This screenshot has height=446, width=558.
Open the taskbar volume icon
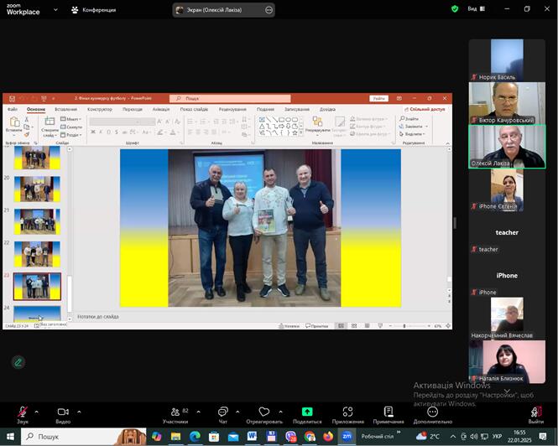(473, 437)
